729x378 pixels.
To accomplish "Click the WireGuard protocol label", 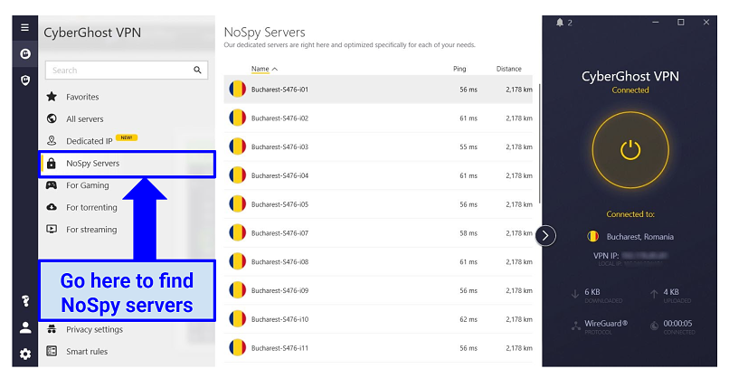I will point(606,324).
